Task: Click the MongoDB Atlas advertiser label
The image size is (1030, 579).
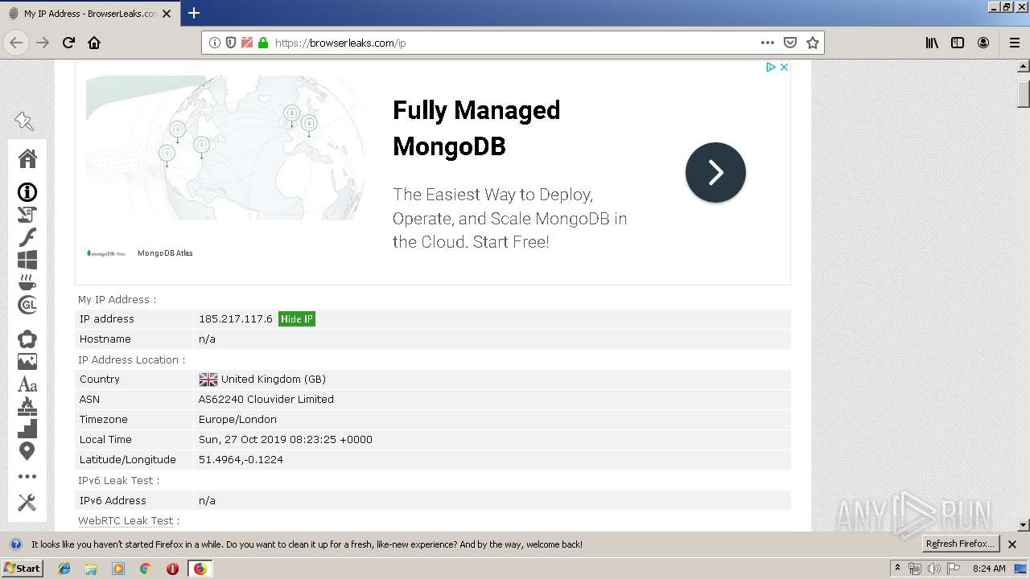Action: pos(165,253)
